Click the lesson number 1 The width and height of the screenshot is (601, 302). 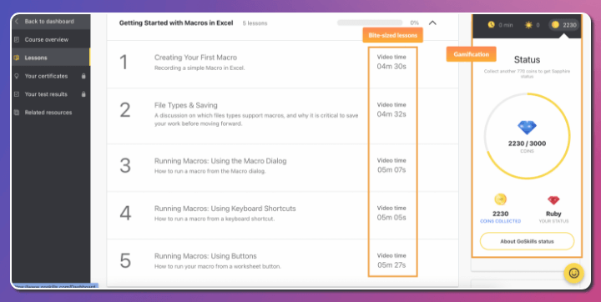click(x=124, y=63)
